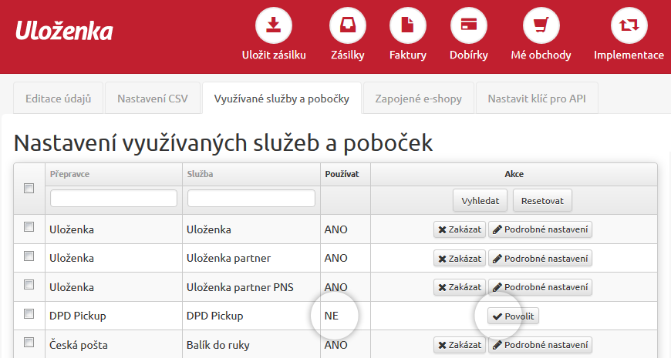The width and height of the screenshot is (671, 358).
Task: Click the Akce column header
Action: [x=514, y=174]
